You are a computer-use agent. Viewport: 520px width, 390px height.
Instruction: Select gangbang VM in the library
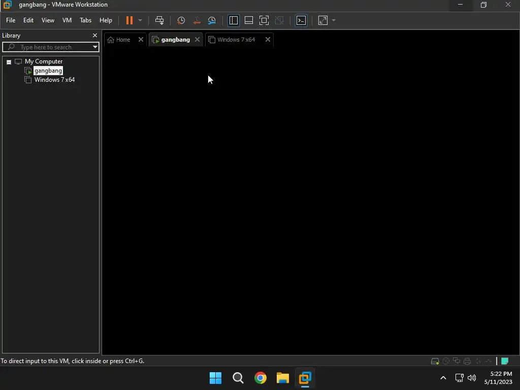(x=48, y=71)
